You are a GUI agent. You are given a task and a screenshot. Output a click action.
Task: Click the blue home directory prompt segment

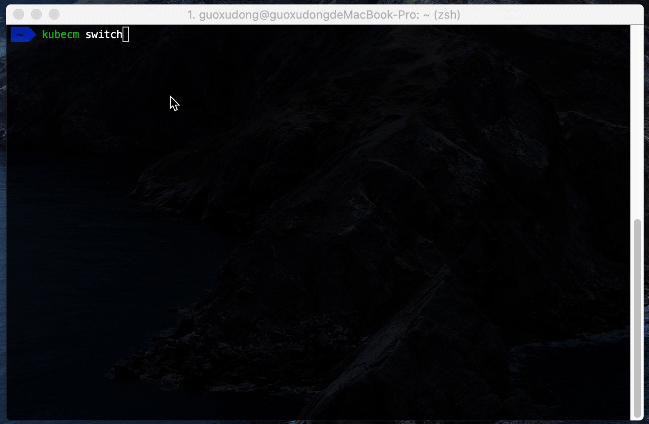coord(23,34)
